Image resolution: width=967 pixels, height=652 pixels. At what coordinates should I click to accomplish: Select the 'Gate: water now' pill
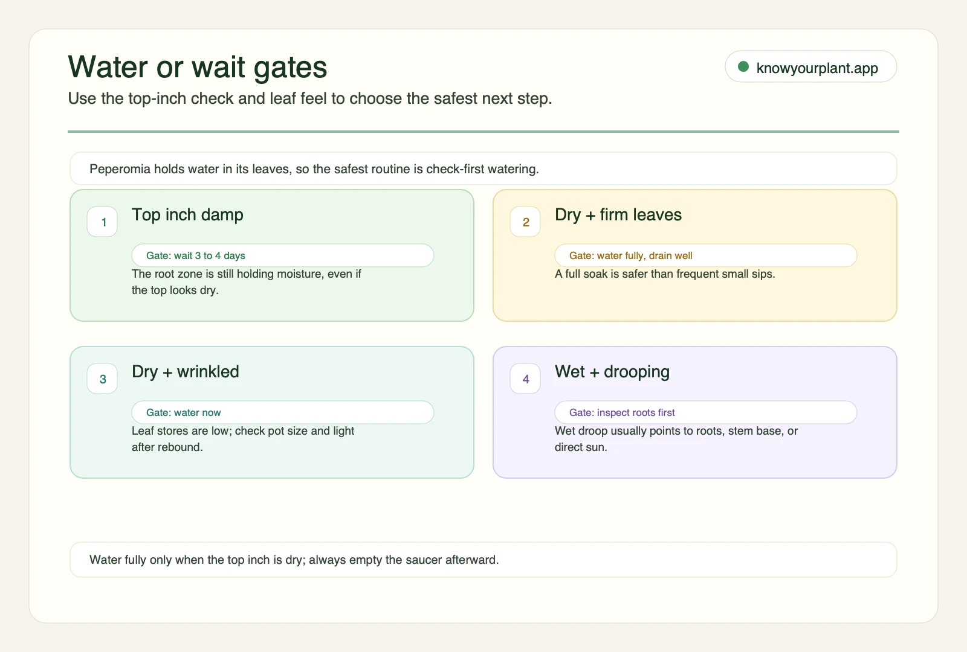(x=283, y=412)
